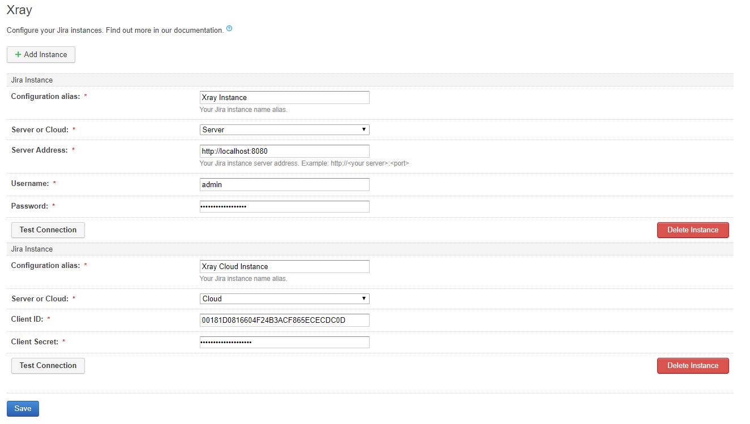Click the Add Instance button

pos(41,55)
